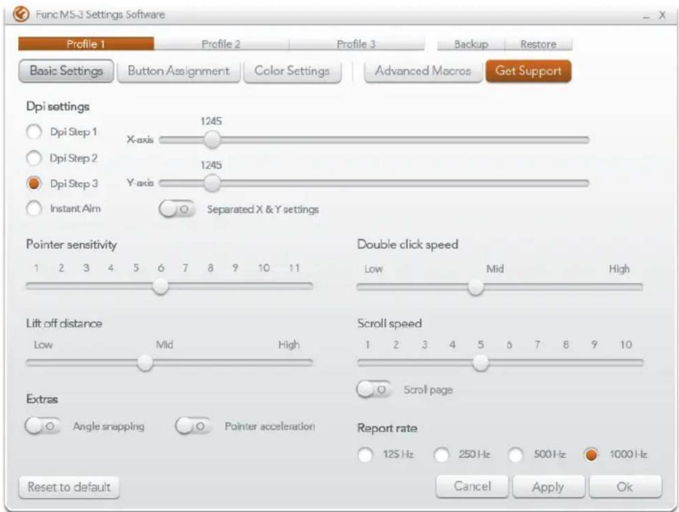This screenshot has width=679, height=512.
Task: Click Low label under Lift off distance
Action: (43, 344)
